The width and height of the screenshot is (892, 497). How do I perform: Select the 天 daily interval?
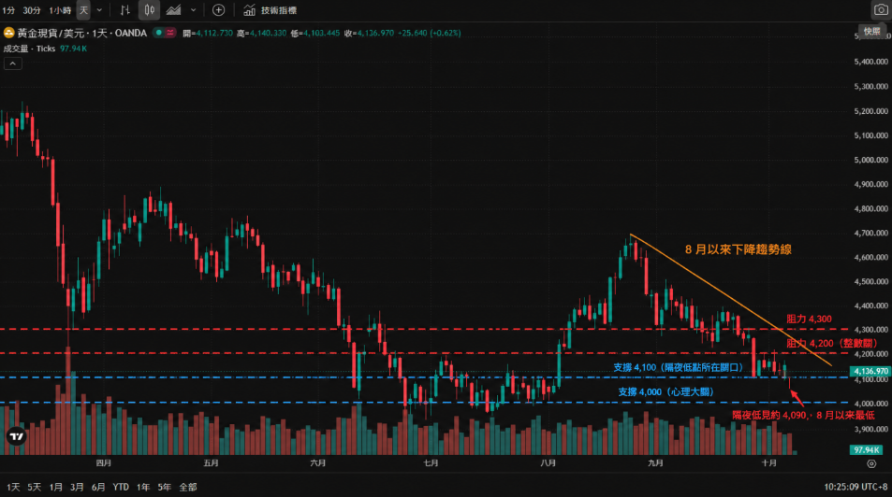click(x=83, y=10)
